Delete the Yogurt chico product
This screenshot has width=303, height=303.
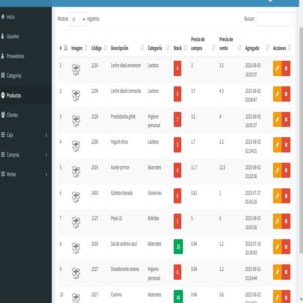(x=286, y=145)
